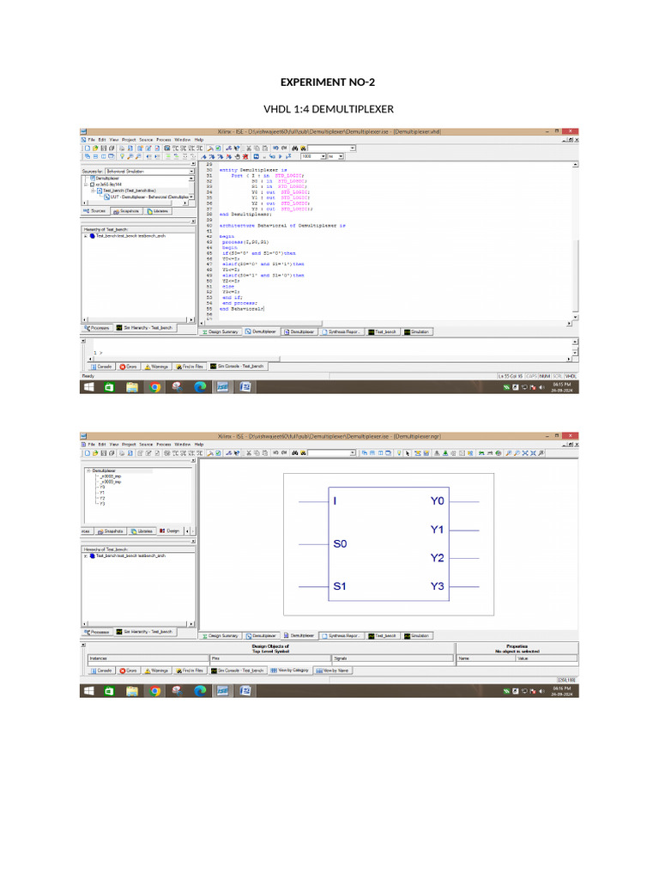Click horizontal scrollbar under code editor
The image size is (659, 879).
pos(387,324)
